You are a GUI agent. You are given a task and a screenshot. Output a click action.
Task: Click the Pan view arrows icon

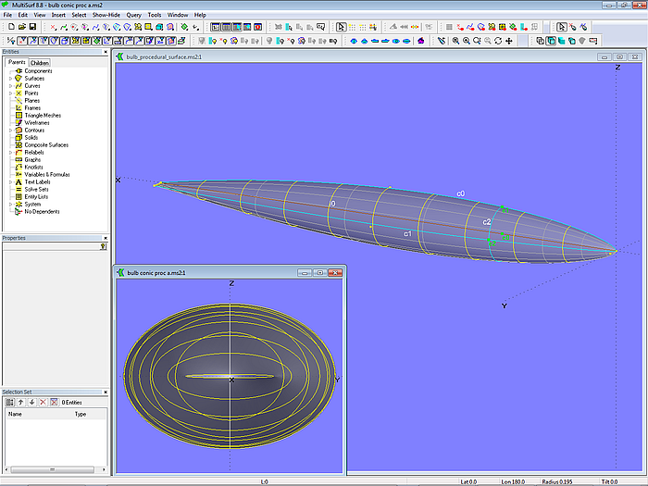tap(509, 41)
